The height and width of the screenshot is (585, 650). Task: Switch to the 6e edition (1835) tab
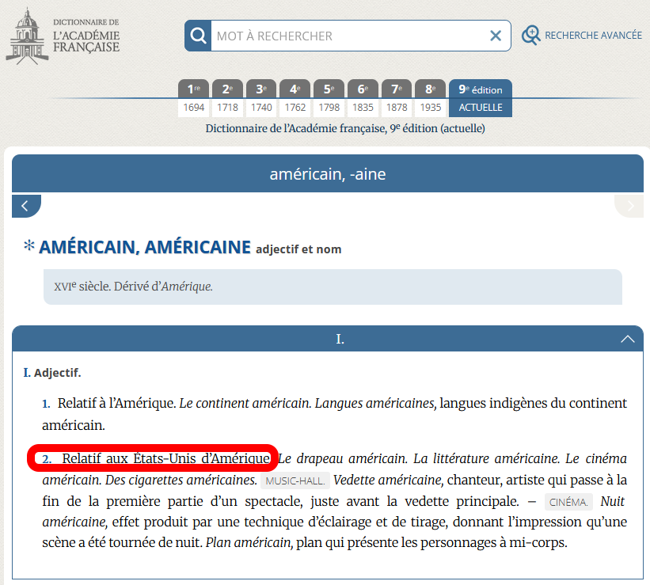click(363, 98)
